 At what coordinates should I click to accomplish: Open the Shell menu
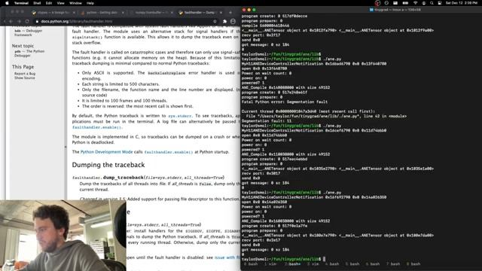37,3
